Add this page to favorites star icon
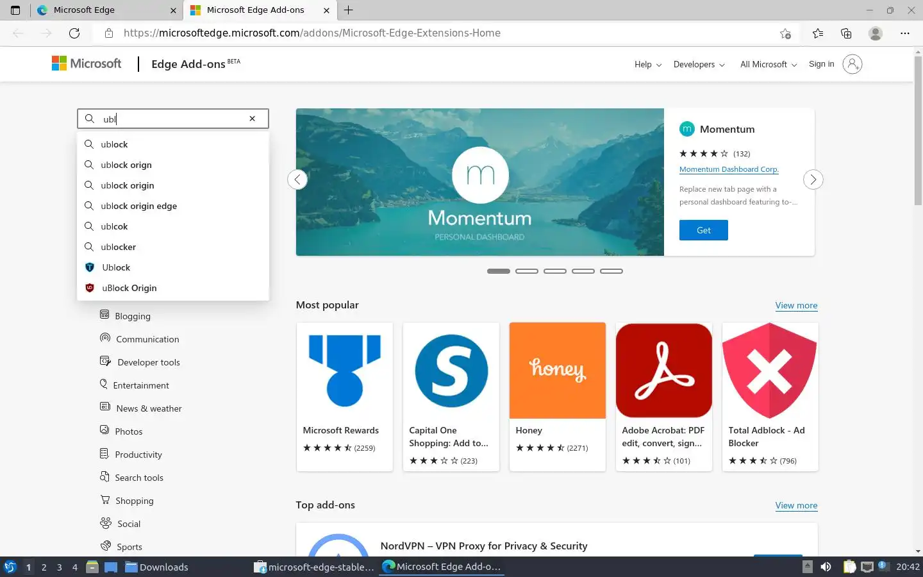The image size is (923, 577). pyautogui.click(x=785, y=33)
